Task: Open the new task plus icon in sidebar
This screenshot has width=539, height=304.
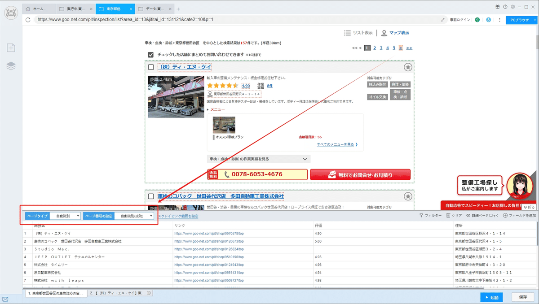Action: coord(11,48)
